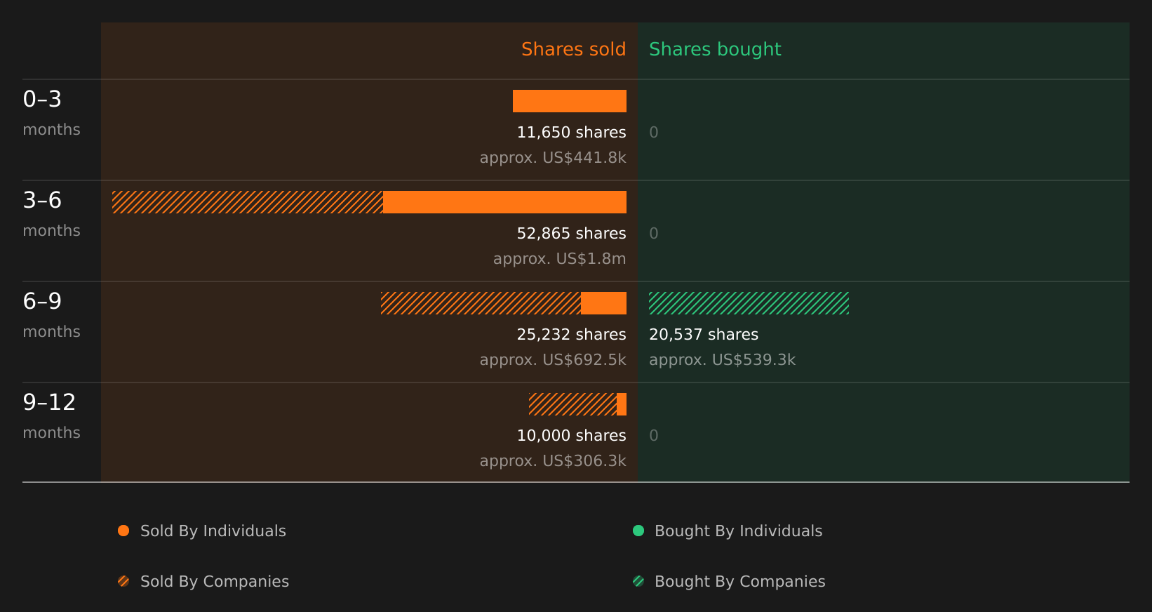Click the solid individual-sold bar in 9–12 months
Screen dimensions: 1152x612
pyautogui.click(x=622, y=404)
